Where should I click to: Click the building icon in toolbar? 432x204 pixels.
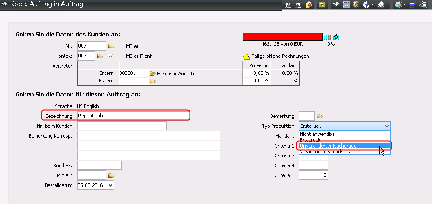point(423,4)
